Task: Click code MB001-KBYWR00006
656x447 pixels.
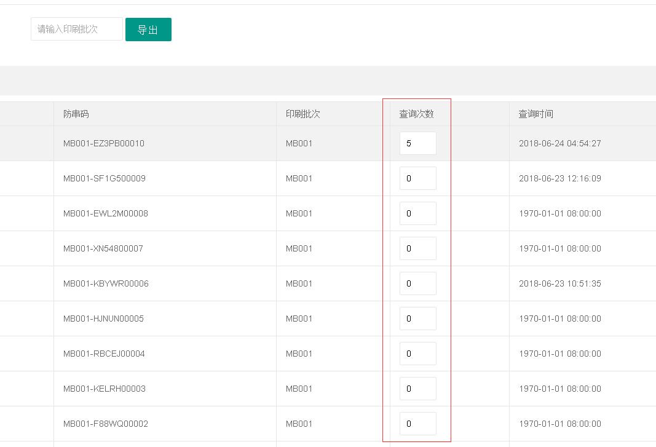Action: point(106,283)
